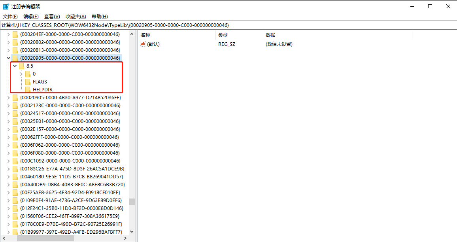Click folder icon of {000204EF-0000-0000-C000-000000000046}
The image size is (457, 242).
tap(15, 34)
